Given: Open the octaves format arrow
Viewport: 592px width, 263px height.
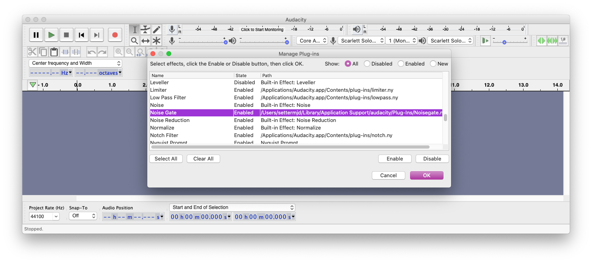Looking at the screenshot, I should [120, 73].
